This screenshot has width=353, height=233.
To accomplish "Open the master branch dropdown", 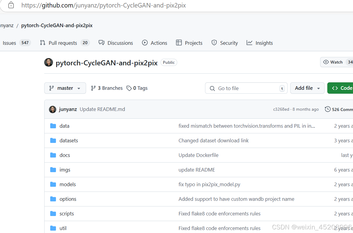I will click(x=65, y=88).
